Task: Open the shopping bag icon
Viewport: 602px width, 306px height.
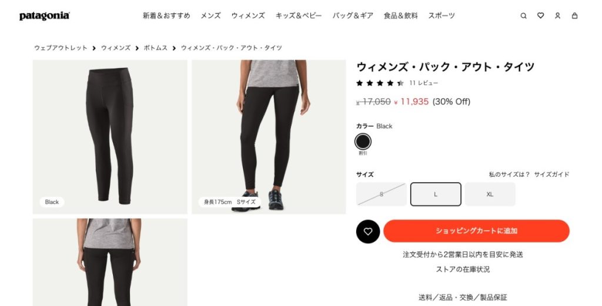Action: 574,16
